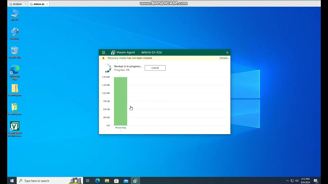Image resolution: width=328 pixels, height=184 pixels.
Task: Select the Recycle Bin desktop icon
Action: click(15, 53)
